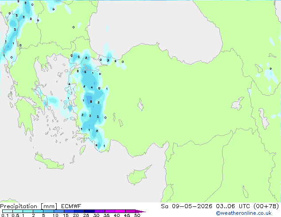Click legend value label '45'

pos(127,215)
